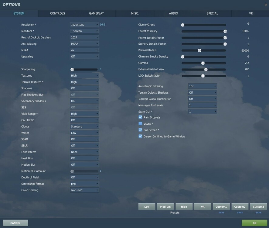Open the Water quality dropdown

[84, 133]
